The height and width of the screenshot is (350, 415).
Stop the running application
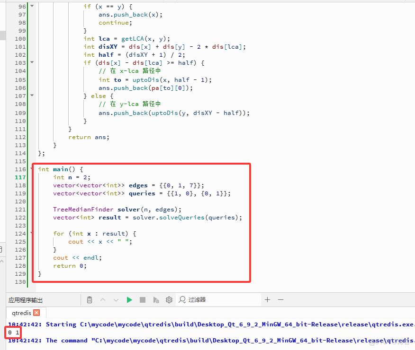(143, 300)
